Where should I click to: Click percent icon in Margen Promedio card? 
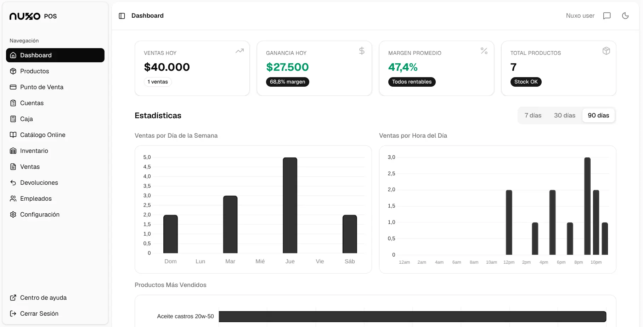pyautogui.click(x=484, y=51)
